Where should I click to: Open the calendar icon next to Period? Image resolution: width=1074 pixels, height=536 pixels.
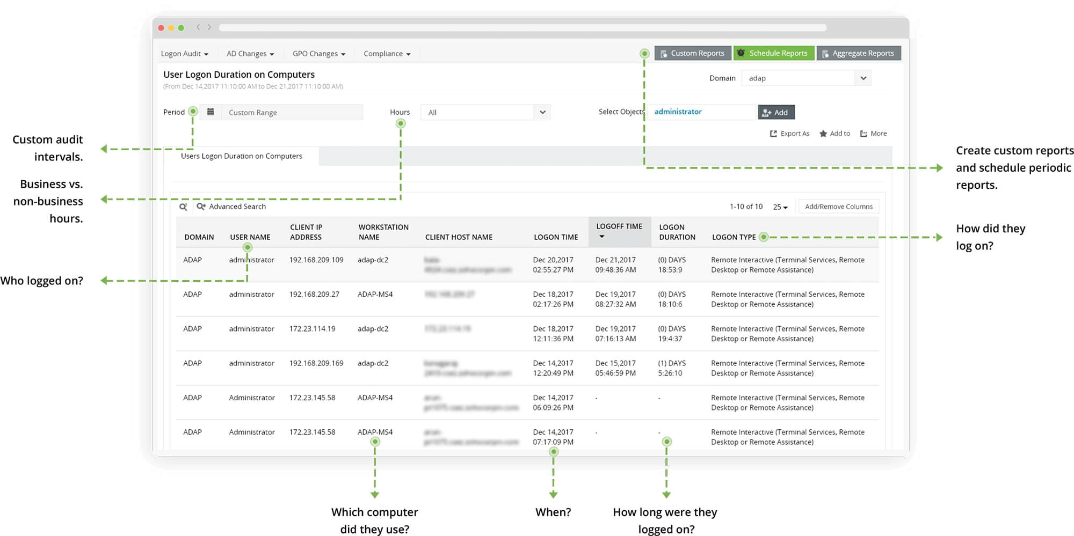tap(211, 112)
